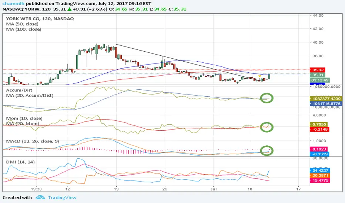Screen dimensions: 345x203
Task: Click the -0.1319 MACD value tag
Action: 319,154
